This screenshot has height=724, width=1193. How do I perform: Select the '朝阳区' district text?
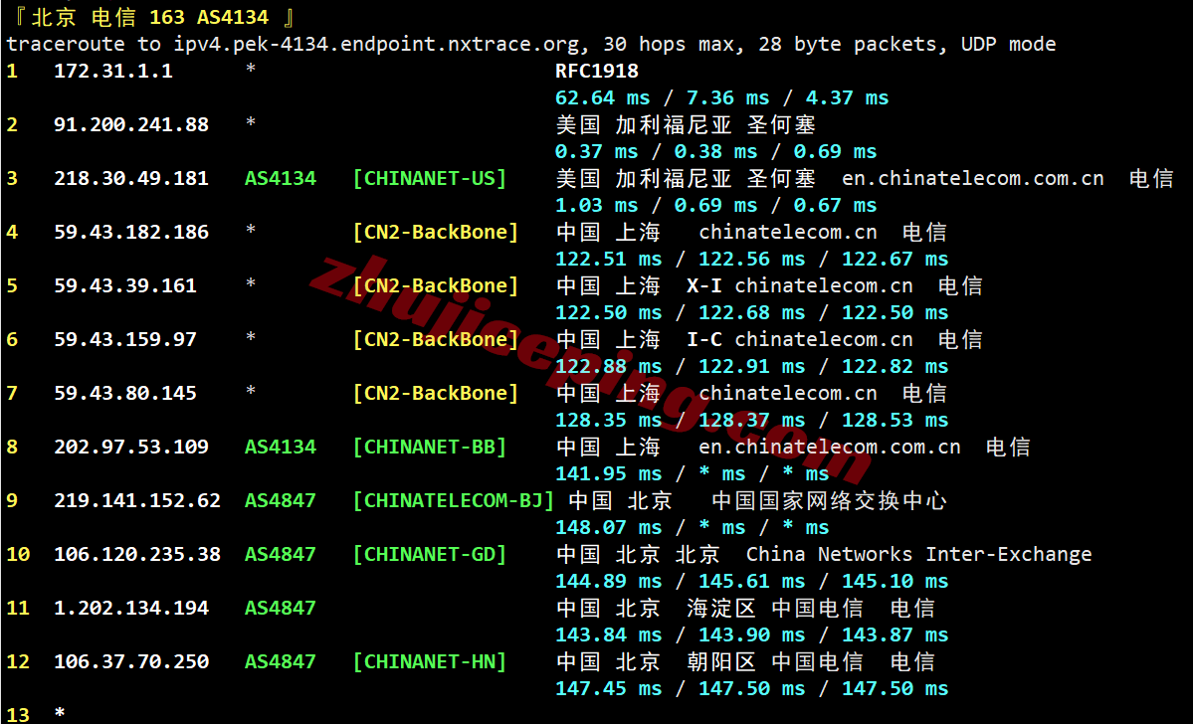pyautogui.click(x=721, y=661)
